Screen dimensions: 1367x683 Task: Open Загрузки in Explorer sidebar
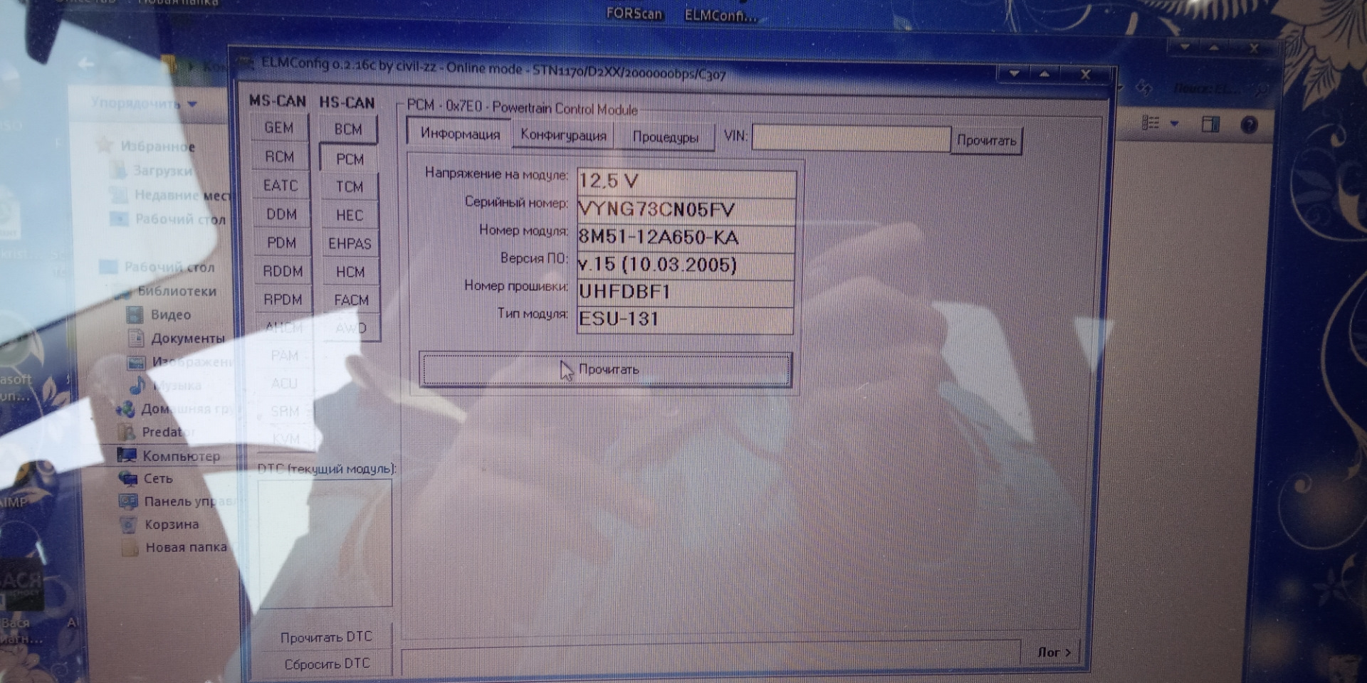(x=162, y=171)
